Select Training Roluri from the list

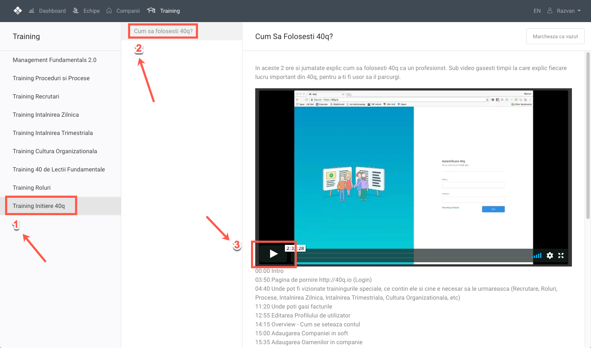32,188
